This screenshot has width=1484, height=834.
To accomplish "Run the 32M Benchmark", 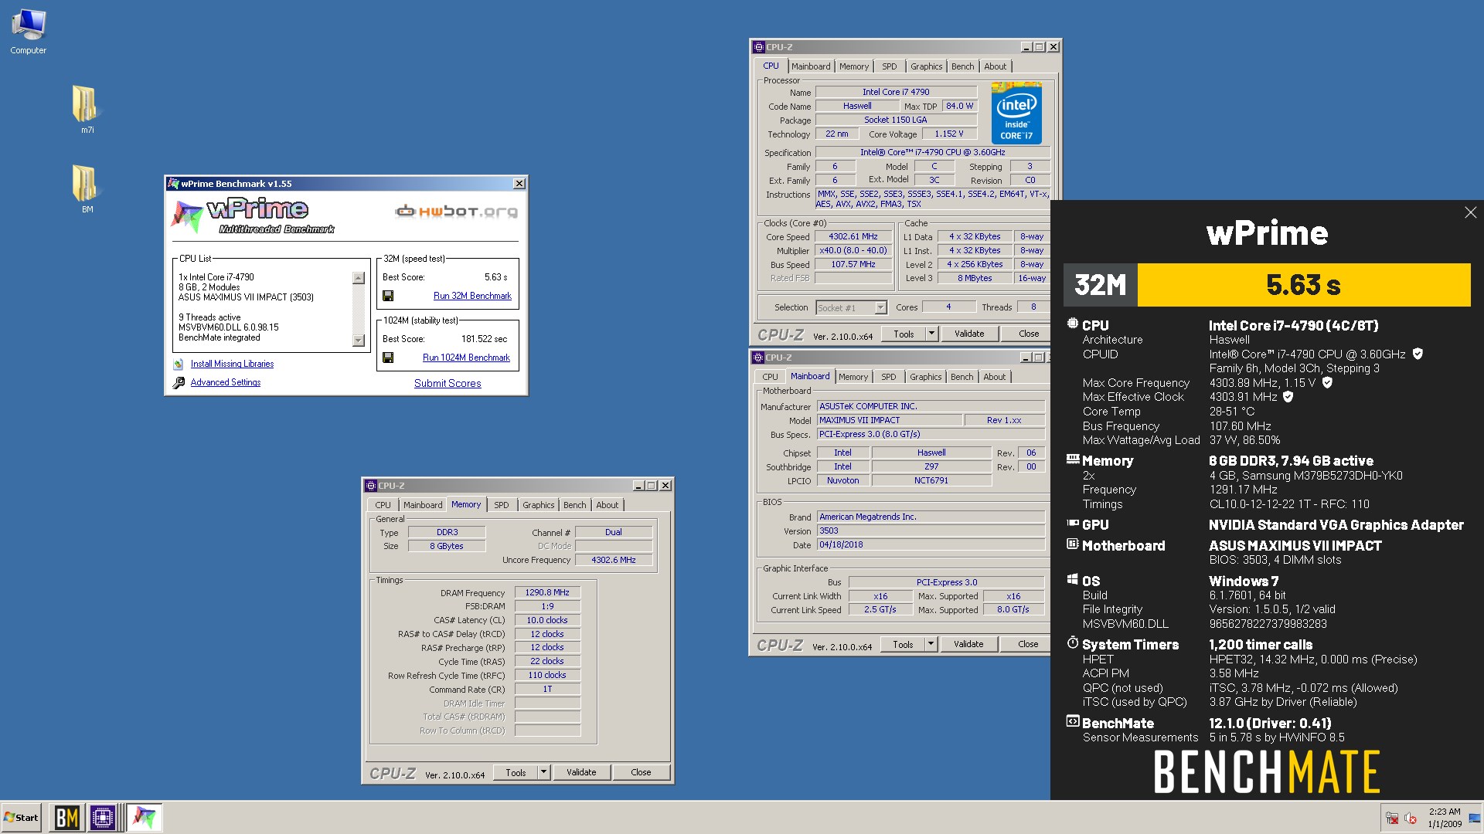I will point(472,296).
